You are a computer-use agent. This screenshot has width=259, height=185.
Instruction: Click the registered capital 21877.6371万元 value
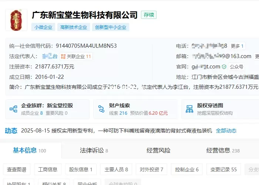pyautogui.click(x=55, y=67)
